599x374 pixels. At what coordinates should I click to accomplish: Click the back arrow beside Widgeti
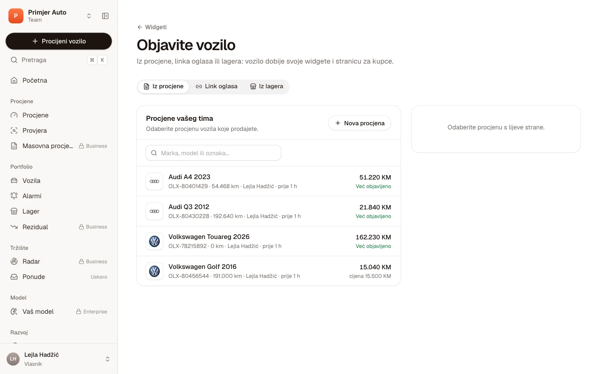[x=140, y=27]
